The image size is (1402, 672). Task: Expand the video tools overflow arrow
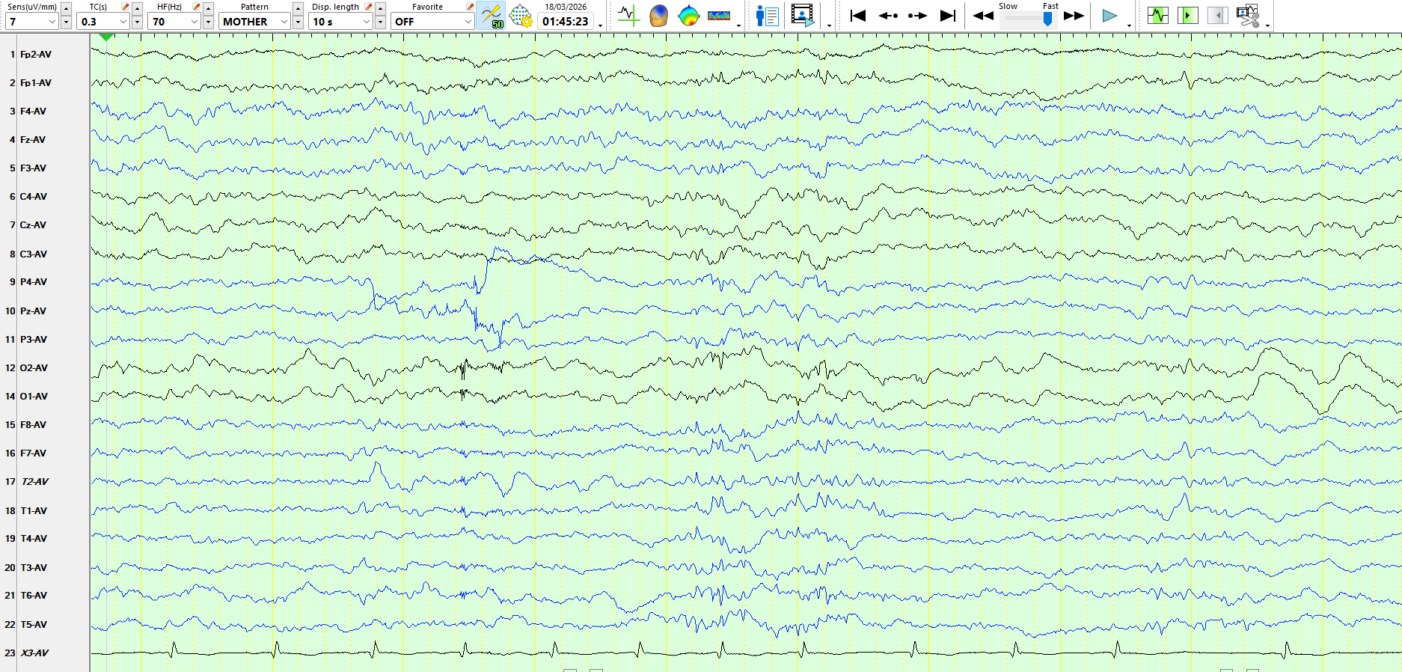coord(829,25)
